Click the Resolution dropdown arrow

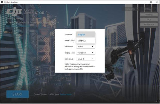point(93,47)
